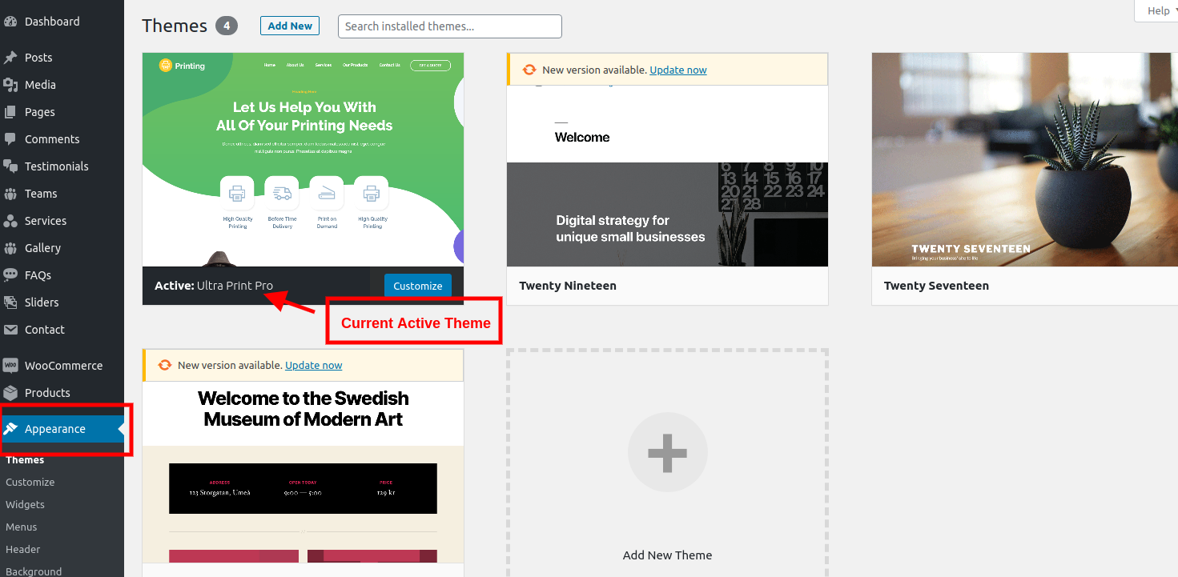Click the Themes page heading
Viewport: 1178px width, 577px height.
point(175,26)
